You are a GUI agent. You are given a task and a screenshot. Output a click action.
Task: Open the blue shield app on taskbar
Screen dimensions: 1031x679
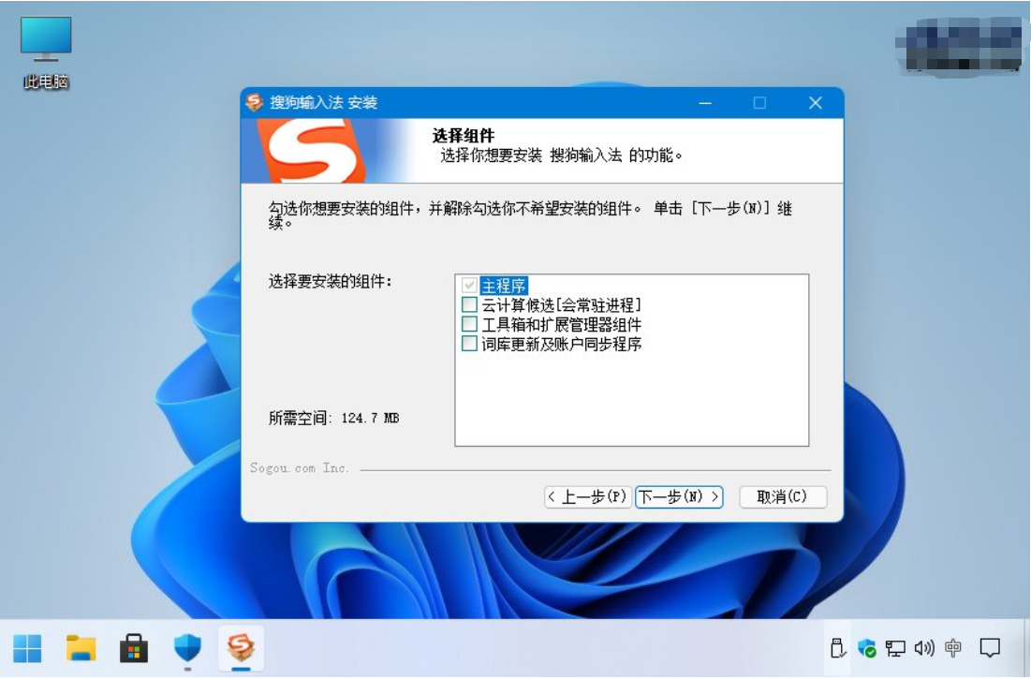(x=187, y=649)
